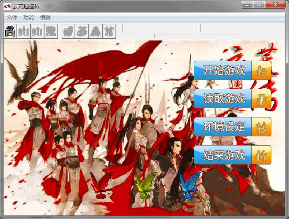This screenshot has width=289, height=219.
Task: Open 环境设定 settings
Action: pos(233,127)
